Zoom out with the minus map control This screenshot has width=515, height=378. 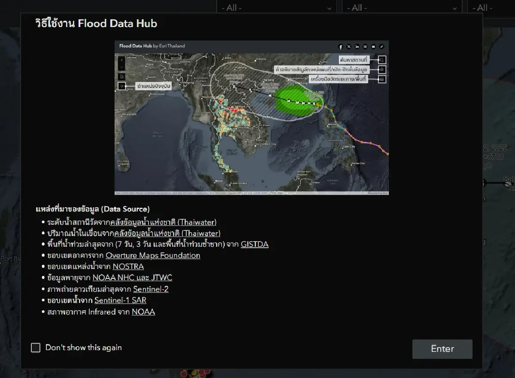[x=121, y=67]
